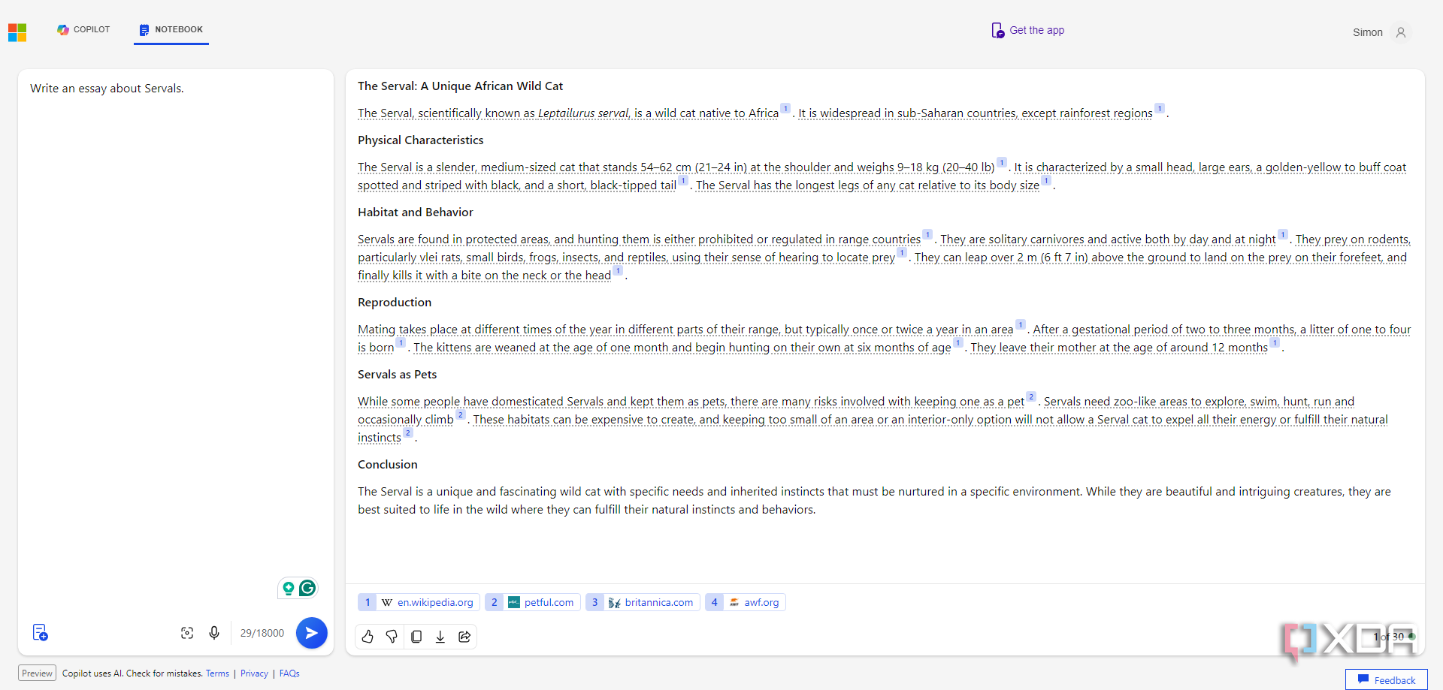Click the Feedback button

1386,680
